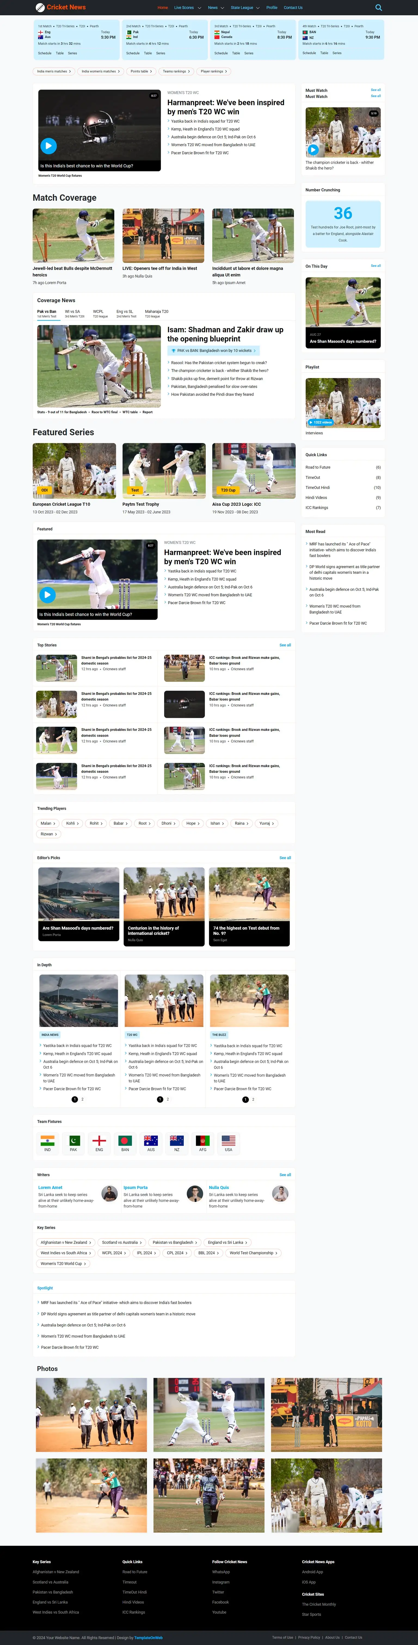Play the top India's best chance video
This screenshot has width=418, height=1645.
point(48,146)
